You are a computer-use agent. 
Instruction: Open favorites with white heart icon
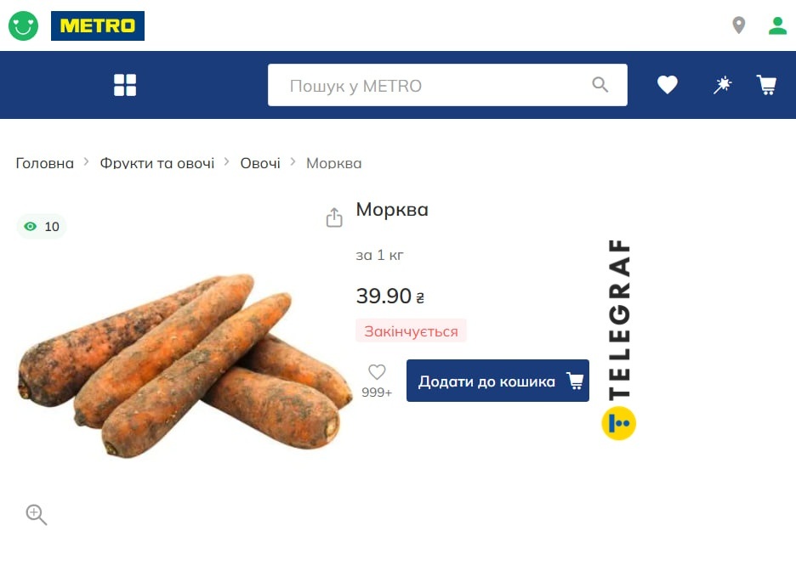tap(667, 85)
